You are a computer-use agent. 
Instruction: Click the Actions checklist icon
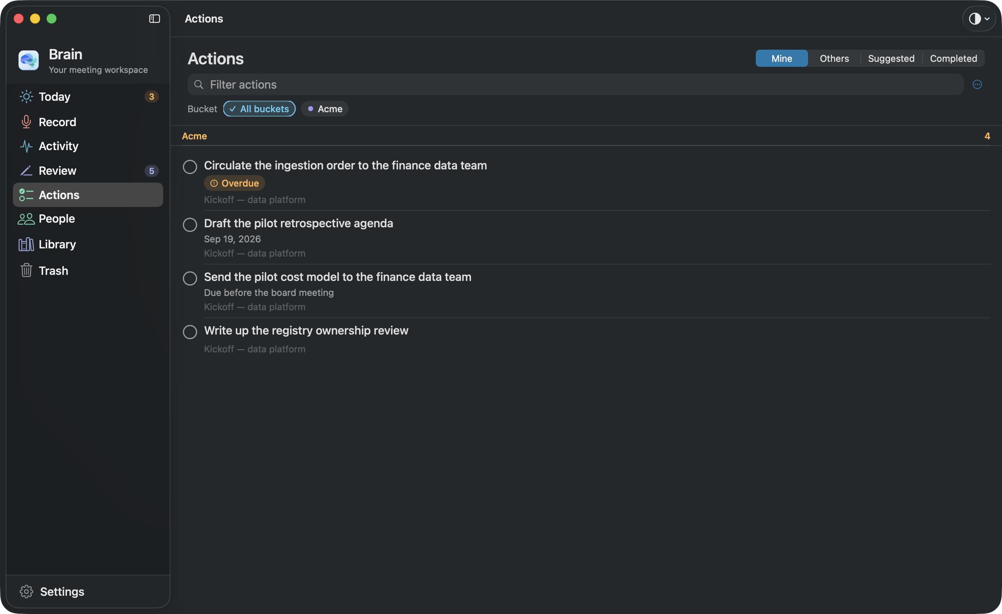click(x=26, y=195)
